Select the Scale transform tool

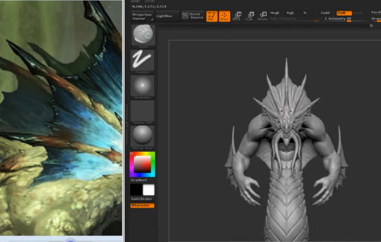(x=250, y=16)
